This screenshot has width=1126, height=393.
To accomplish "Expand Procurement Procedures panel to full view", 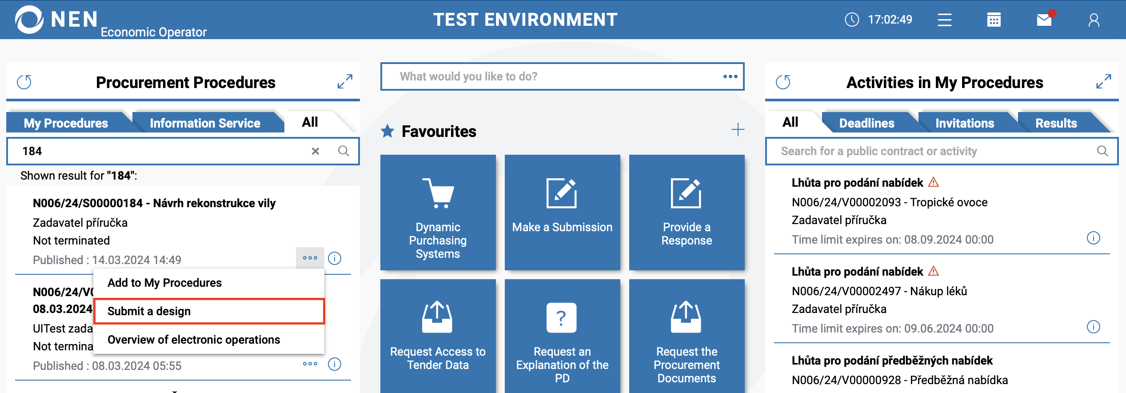I will 345,81.
